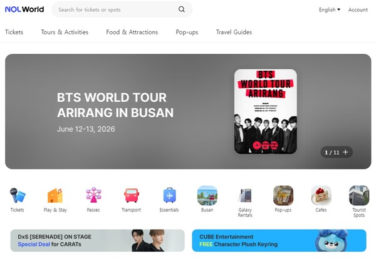This screenshot has width=376, height=261.
Task: Open the English language dropdown
Action: [330, 10]
